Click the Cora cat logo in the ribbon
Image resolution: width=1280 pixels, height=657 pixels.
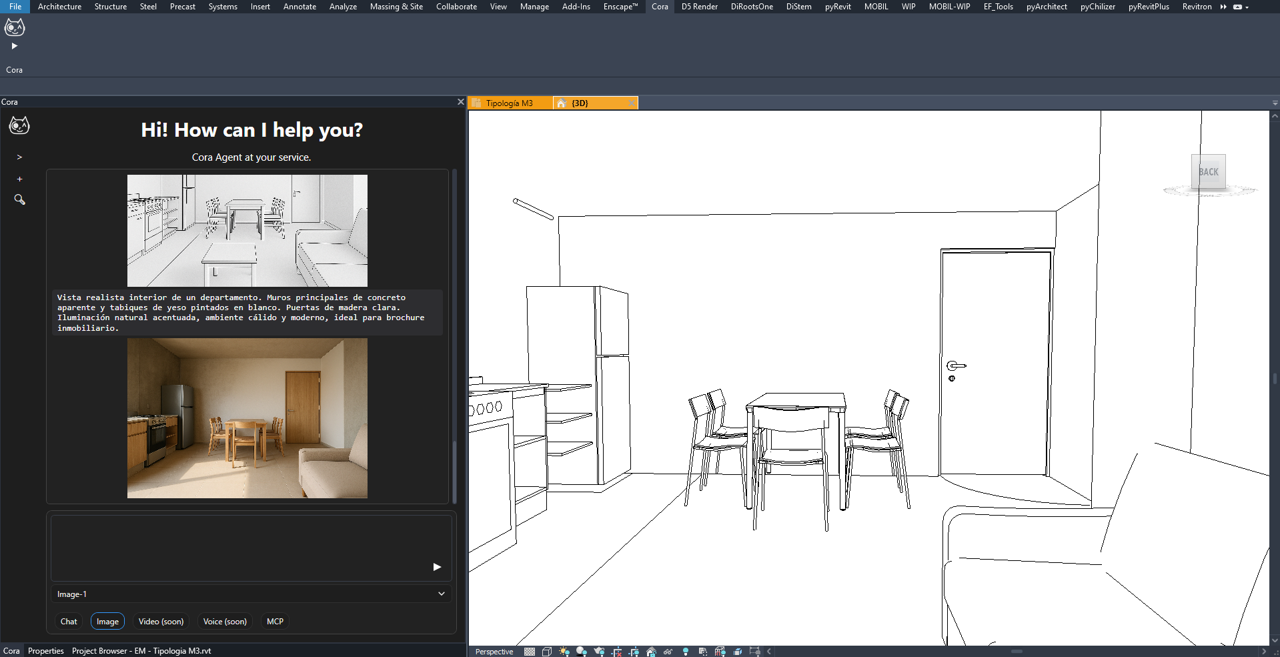[x=14, y=28]
